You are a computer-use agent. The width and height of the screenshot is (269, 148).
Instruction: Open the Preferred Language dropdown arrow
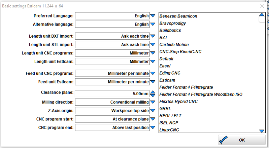coord(153,16)
